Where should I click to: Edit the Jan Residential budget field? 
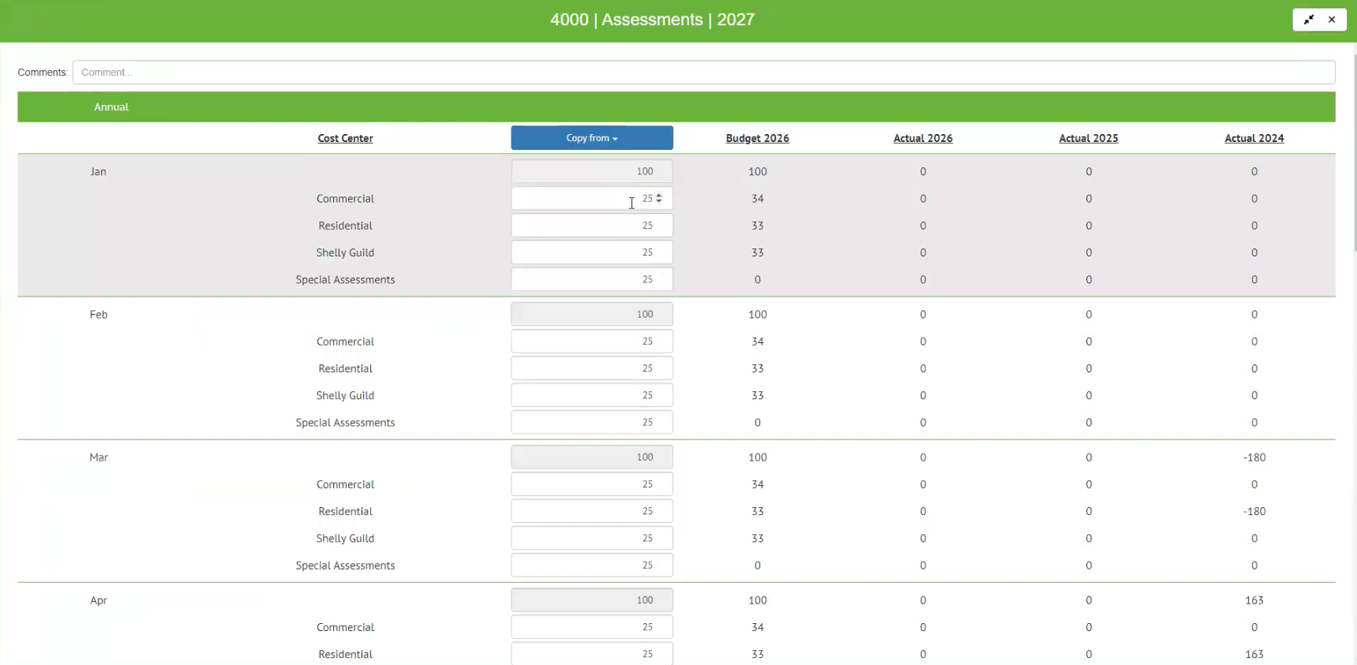(592, 226)
